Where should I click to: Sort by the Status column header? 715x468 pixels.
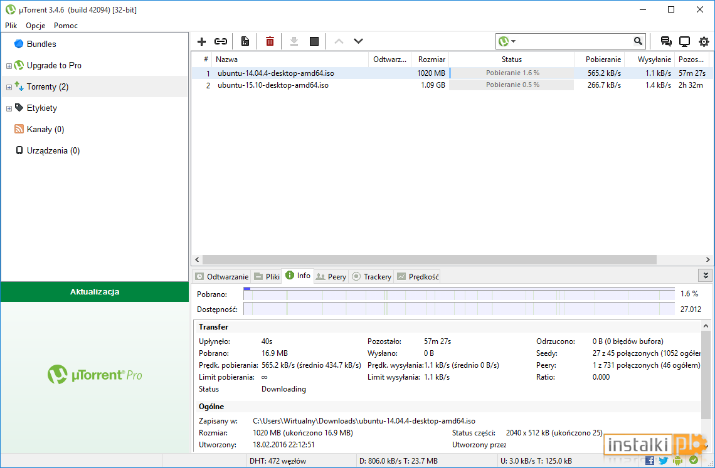point(511,60)
